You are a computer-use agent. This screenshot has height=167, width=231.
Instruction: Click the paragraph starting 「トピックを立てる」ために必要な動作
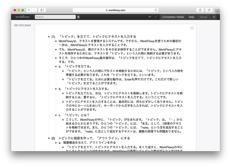pos(122,81)
